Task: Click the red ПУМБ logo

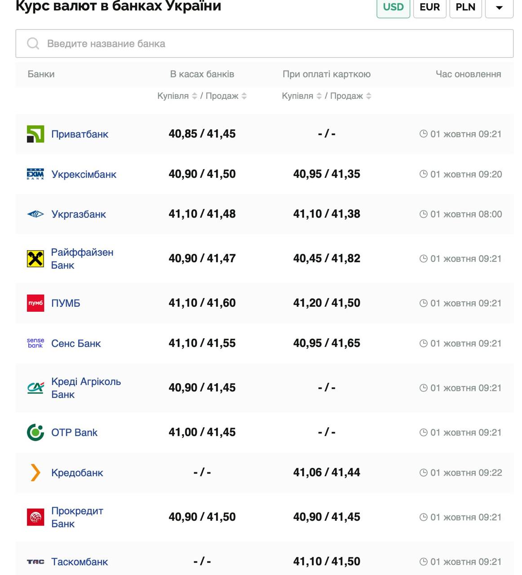Action: (x=35, y=303)
